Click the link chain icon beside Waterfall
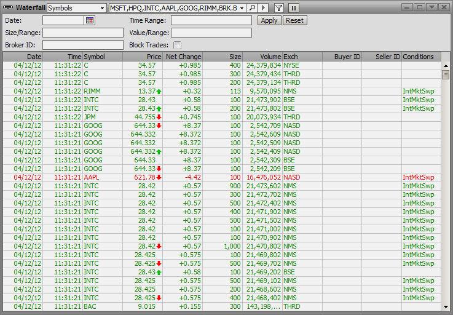Screen dimensions: 453x315 [8, 7]
